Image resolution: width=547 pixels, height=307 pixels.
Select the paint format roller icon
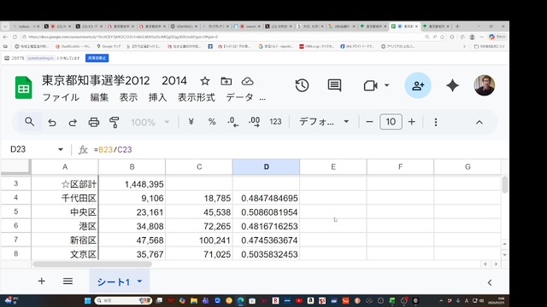[114, 122]
